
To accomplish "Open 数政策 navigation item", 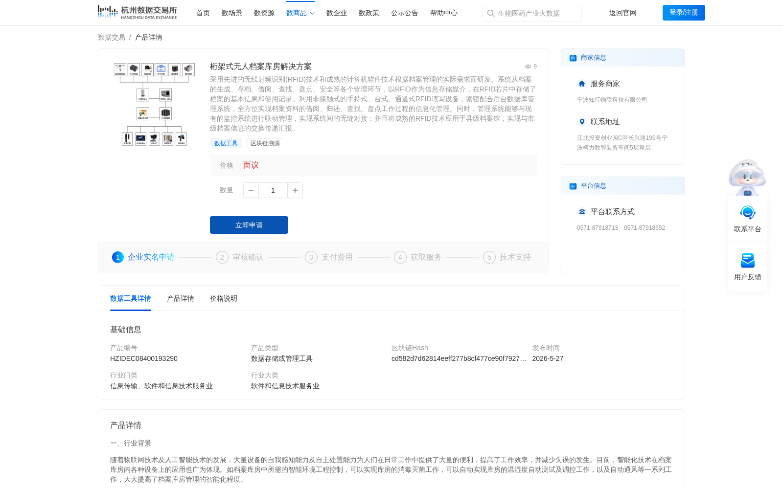I will 369,13.
